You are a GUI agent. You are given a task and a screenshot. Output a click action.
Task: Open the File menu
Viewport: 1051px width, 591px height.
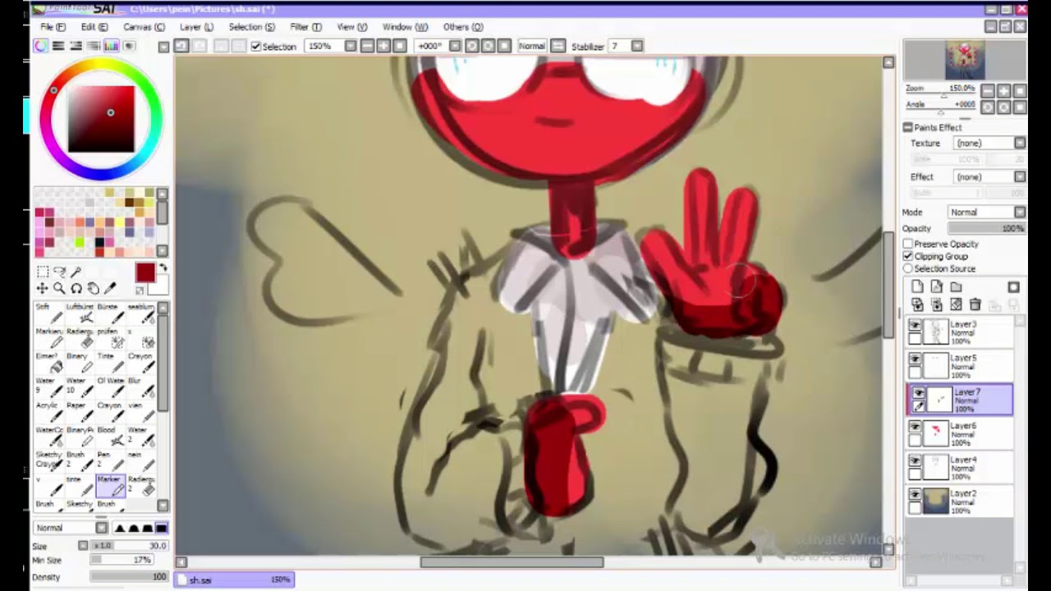53,27
